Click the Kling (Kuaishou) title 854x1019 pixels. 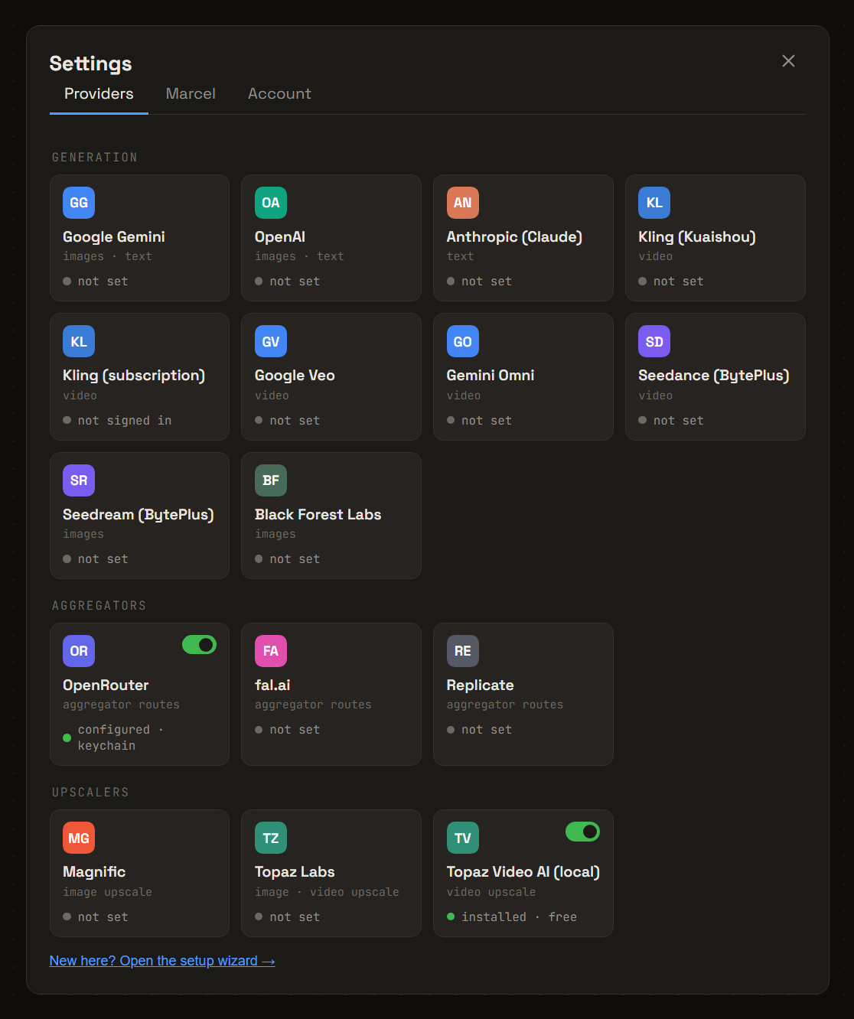pos(697,237)
